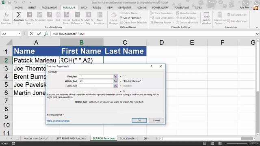Click Trace Precedents
This screenshot has height=146, width=260.
[162, 13]
